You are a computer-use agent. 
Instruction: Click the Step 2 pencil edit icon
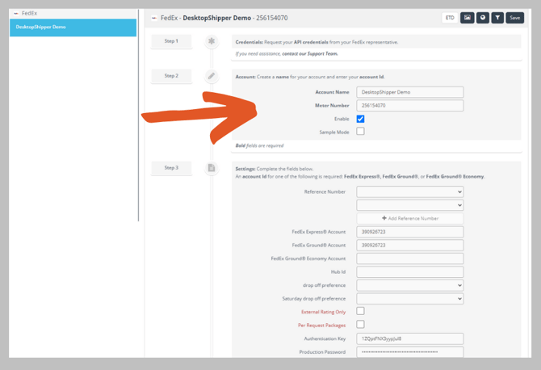[x=212, y=76]
